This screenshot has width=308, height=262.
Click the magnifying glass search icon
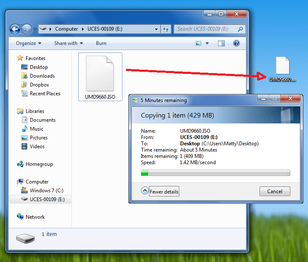click(240, 29)
